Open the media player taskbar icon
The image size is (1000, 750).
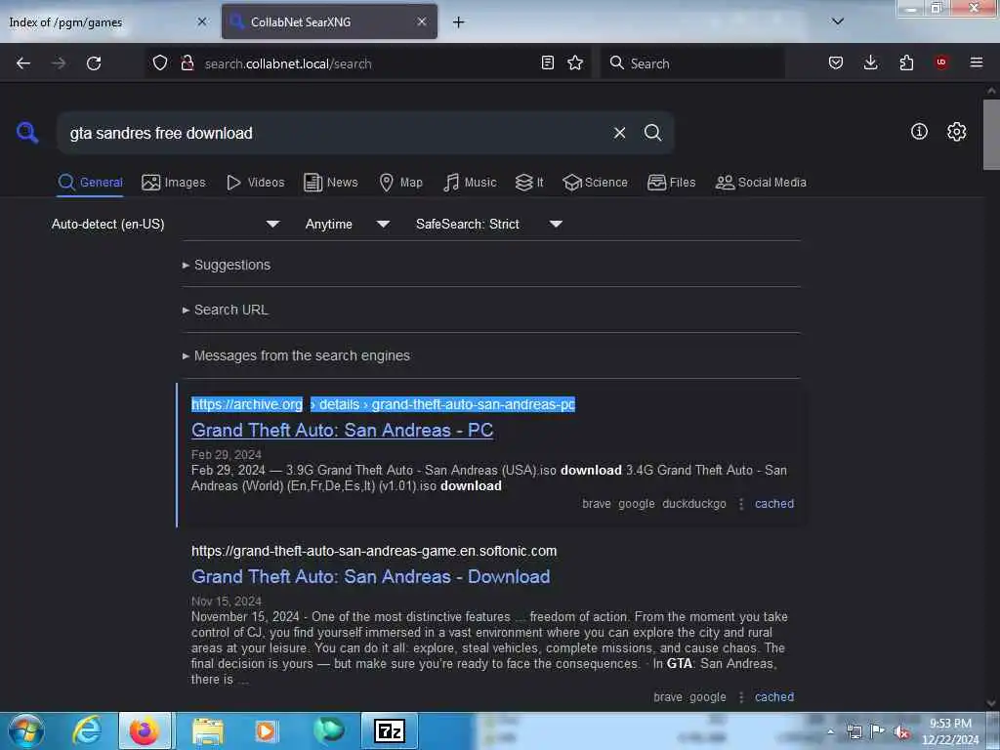(x=266, y=730)
